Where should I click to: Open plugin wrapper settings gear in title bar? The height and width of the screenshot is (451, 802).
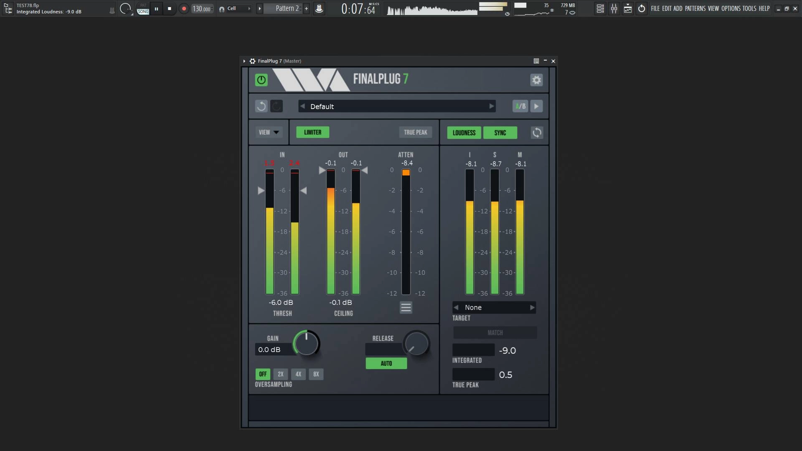[x=252, y=61]
